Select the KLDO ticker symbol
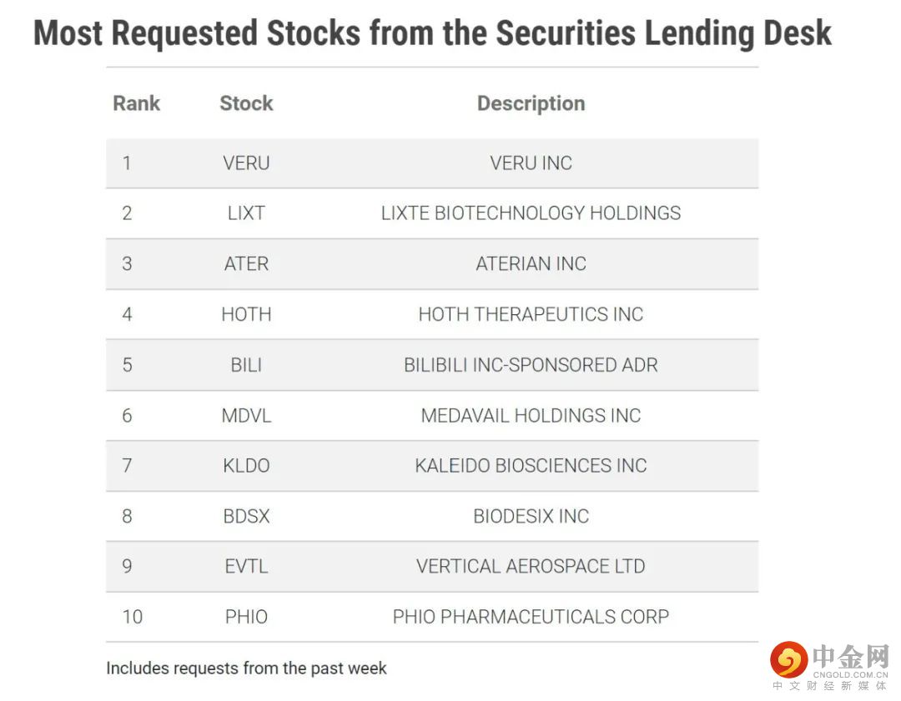The width and height of the screenshot is (901, 701). pos(246,466)
